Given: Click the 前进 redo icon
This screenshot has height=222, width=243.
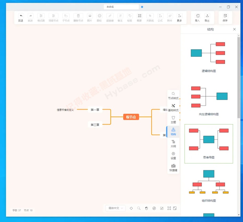Looking at the screenshot, I should [x=30, y=16].
